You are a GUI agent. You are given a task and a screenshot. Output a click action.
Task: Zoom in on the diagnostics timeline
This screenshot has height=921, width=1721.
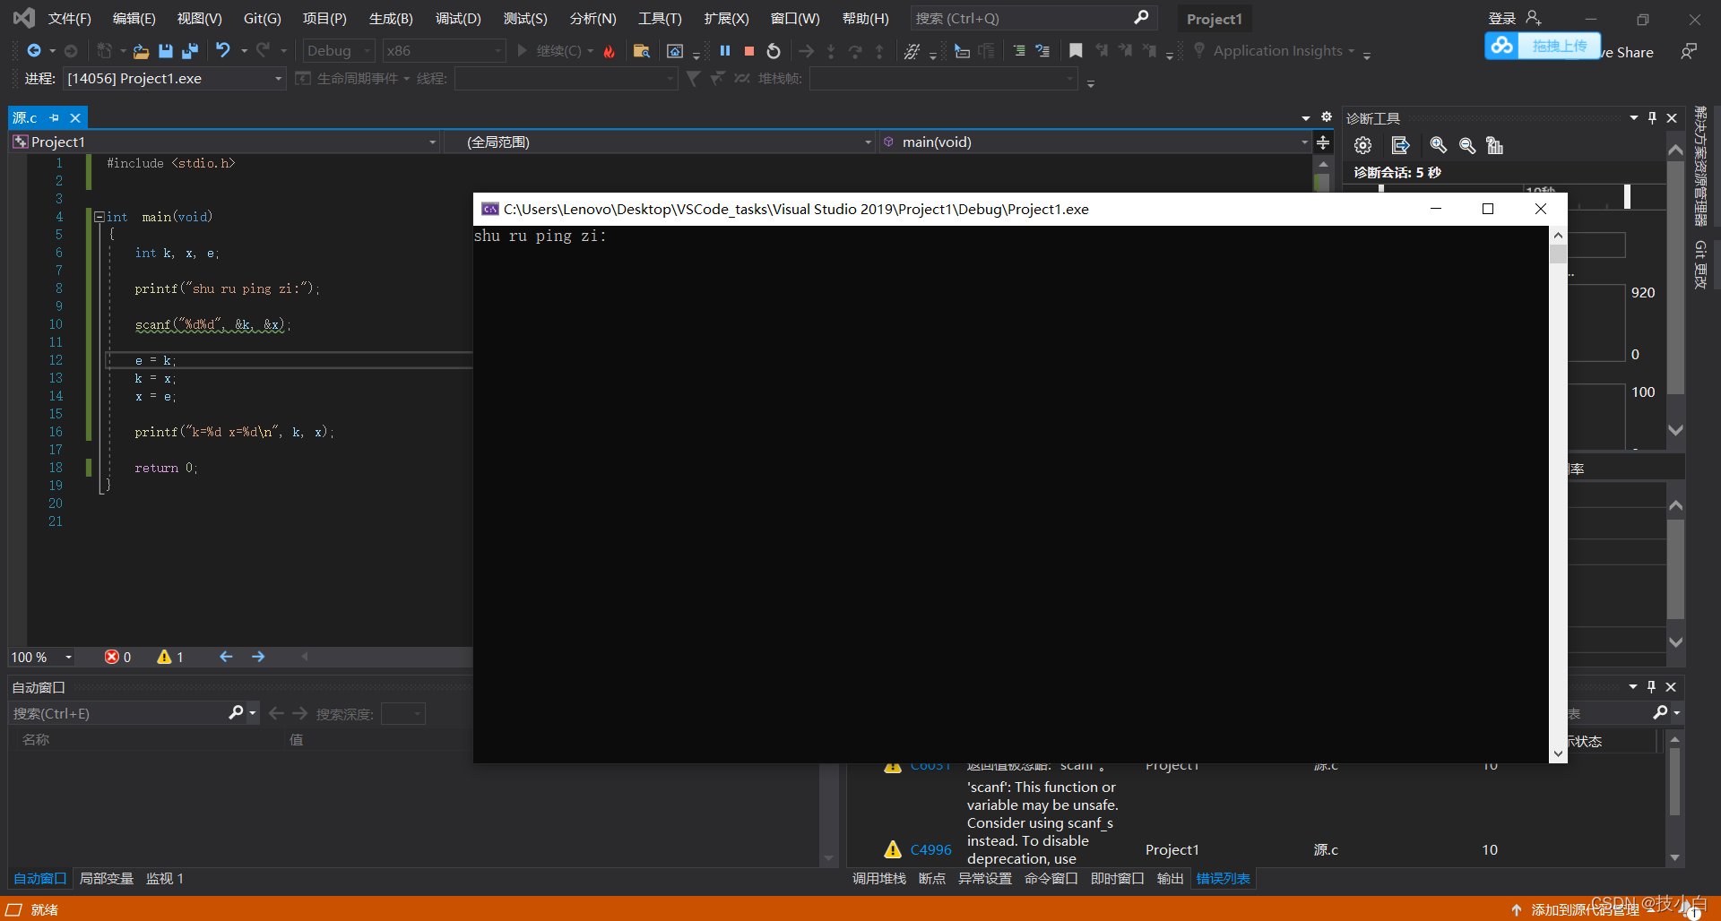(x=1438, y=145)
